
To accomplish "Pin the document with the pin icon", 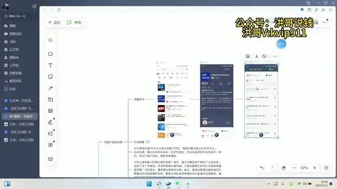I will (x=316, y=9).
